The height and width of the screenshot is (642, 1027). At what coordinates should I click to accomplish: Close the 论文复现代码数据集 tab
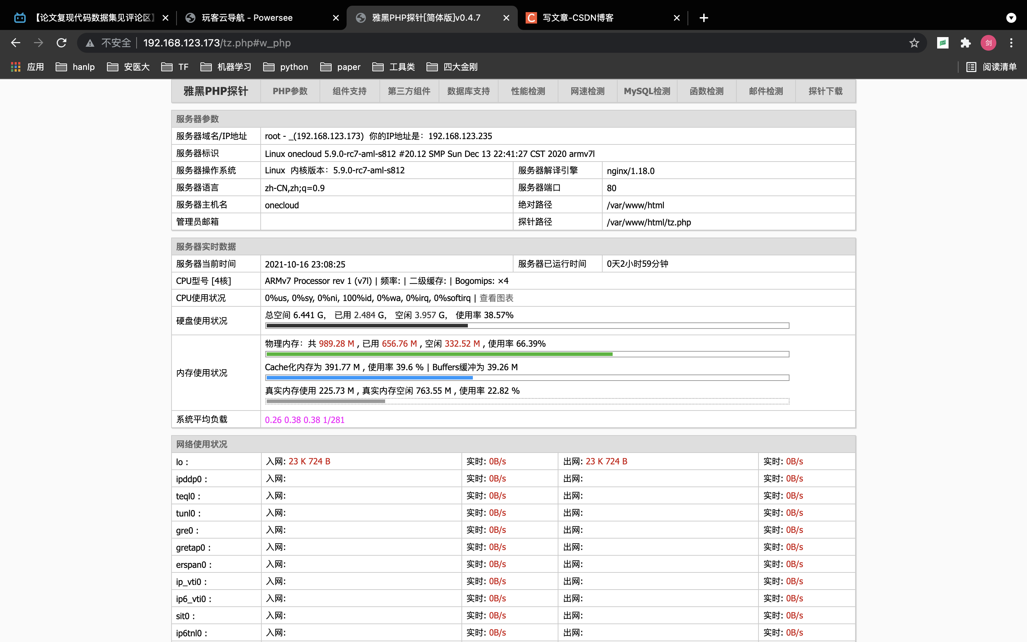(165, 18)
